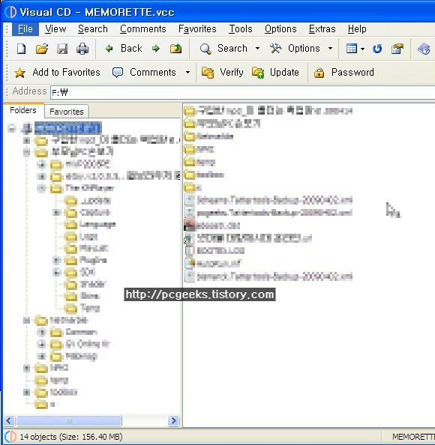Click the Views grid icon
This screenshot has height=445, width=435.
(x=352, y=49)
